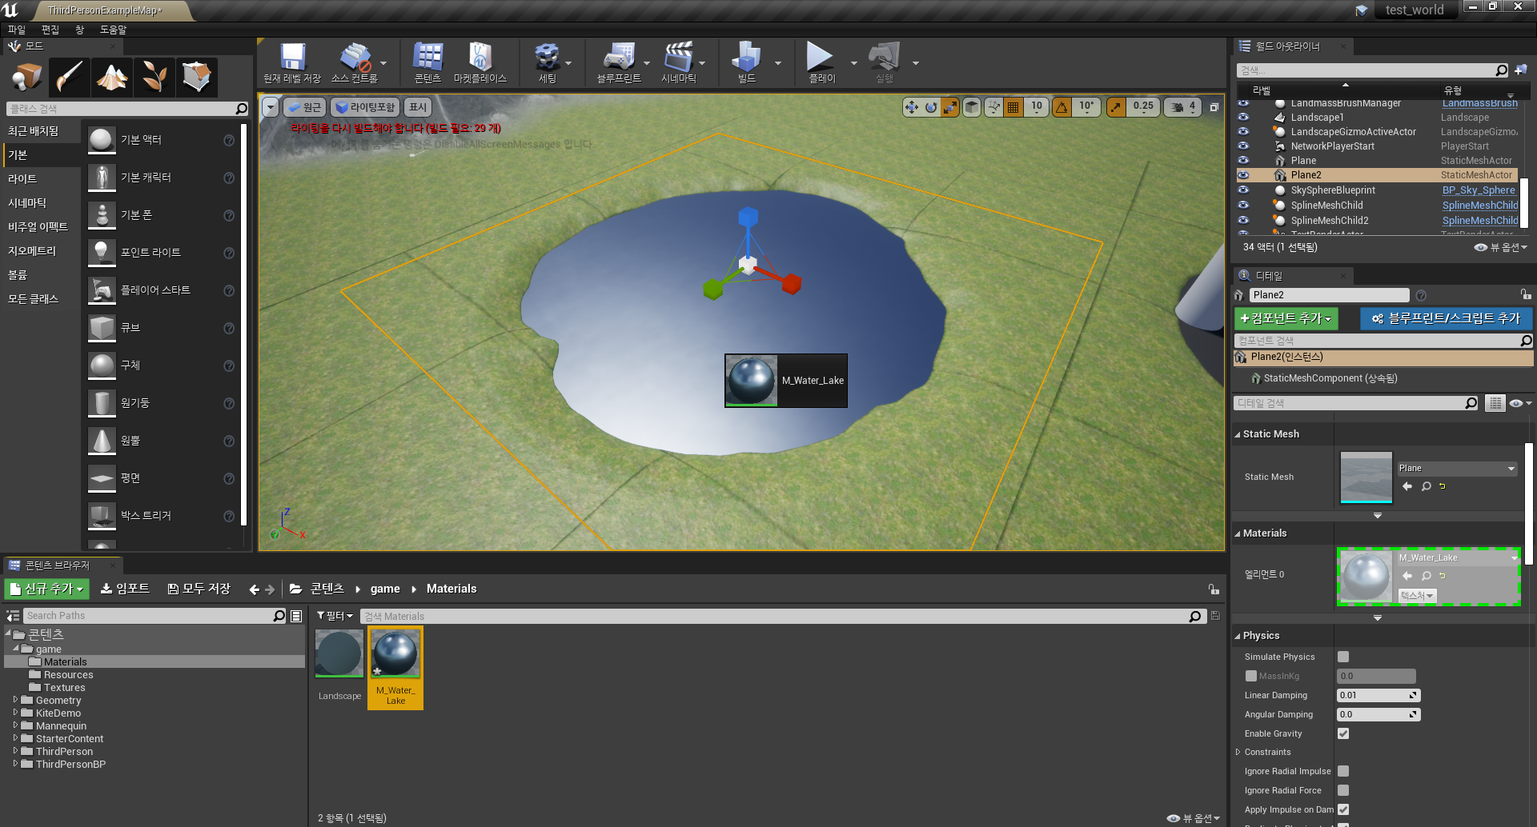Open the Window menu
This screenshot has width=1537, height=827.
point(79,30)
